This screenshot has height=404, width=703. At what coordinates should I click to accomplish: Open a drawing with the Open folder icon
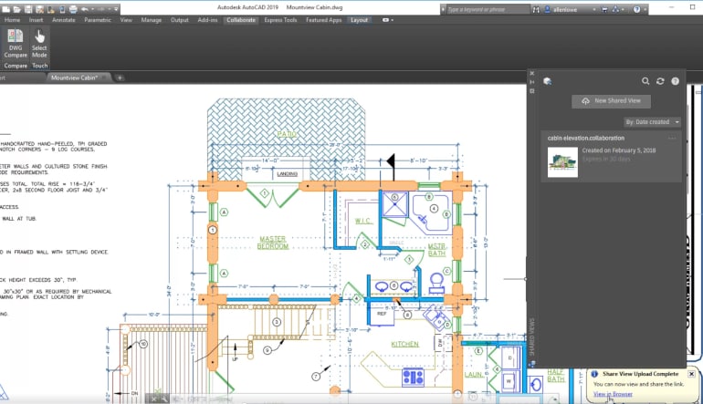[x=16, y=9]
